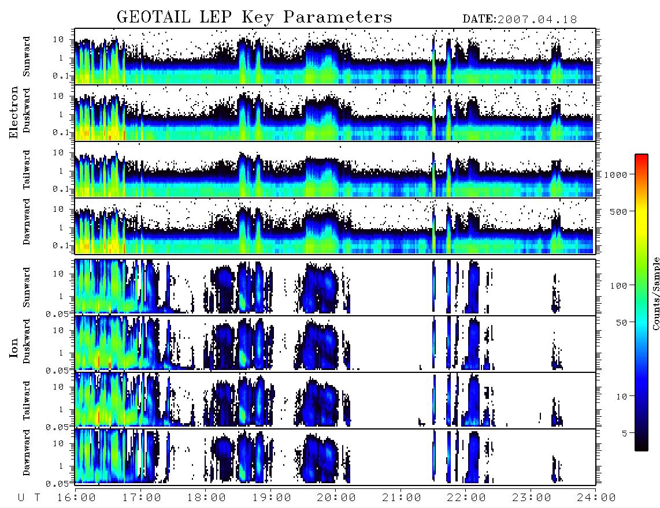
Task: Click the Electron Dawnward spectrogram panel
Action: (x=335, y=226)
